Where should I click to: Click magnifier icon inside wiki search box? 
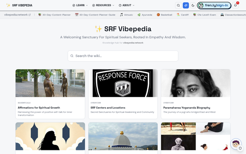pos(72,56)
